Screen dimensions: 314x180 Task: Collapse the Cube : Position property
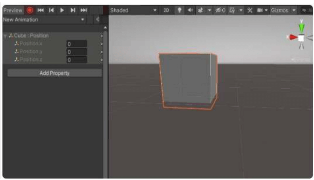tap(5, 36)
